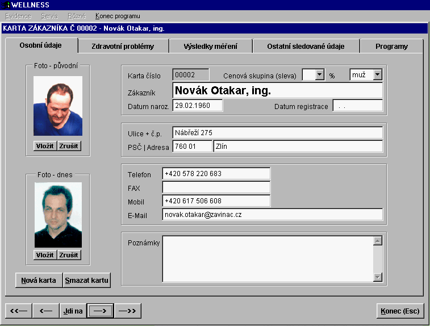Click the Telefon field

pyautogui.click(x=216, y=174)
